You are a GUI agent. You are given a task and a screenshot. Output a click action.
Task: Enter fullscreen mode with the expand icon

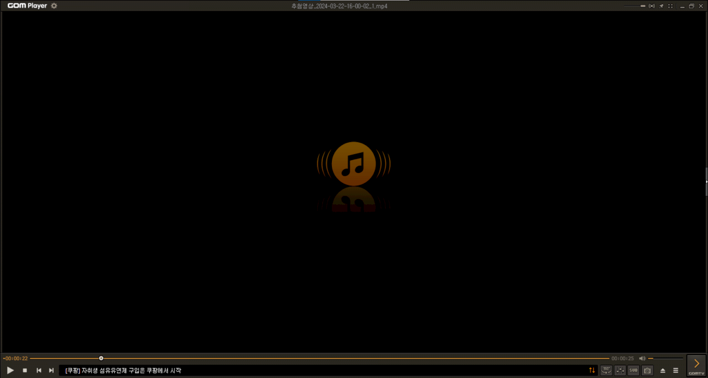(670, 6)
